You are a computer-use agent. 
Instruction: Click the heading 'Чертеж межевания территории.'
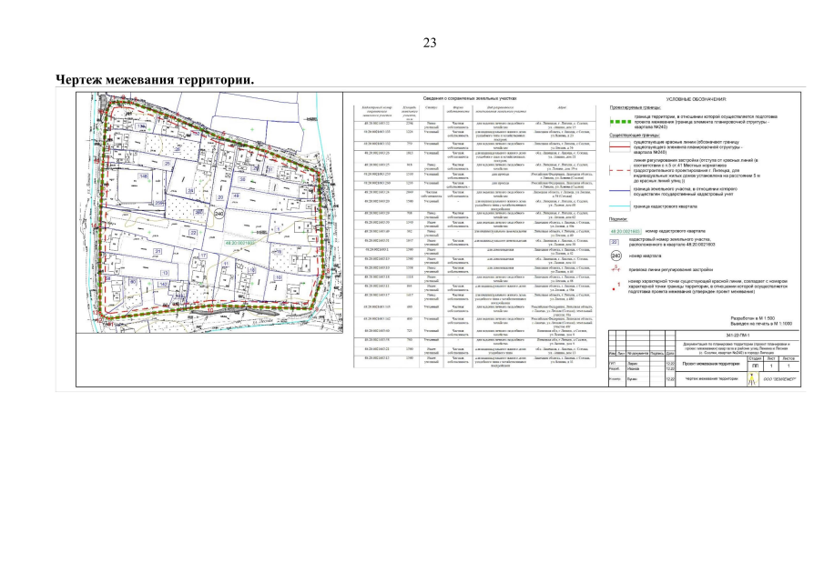[155, 80]
